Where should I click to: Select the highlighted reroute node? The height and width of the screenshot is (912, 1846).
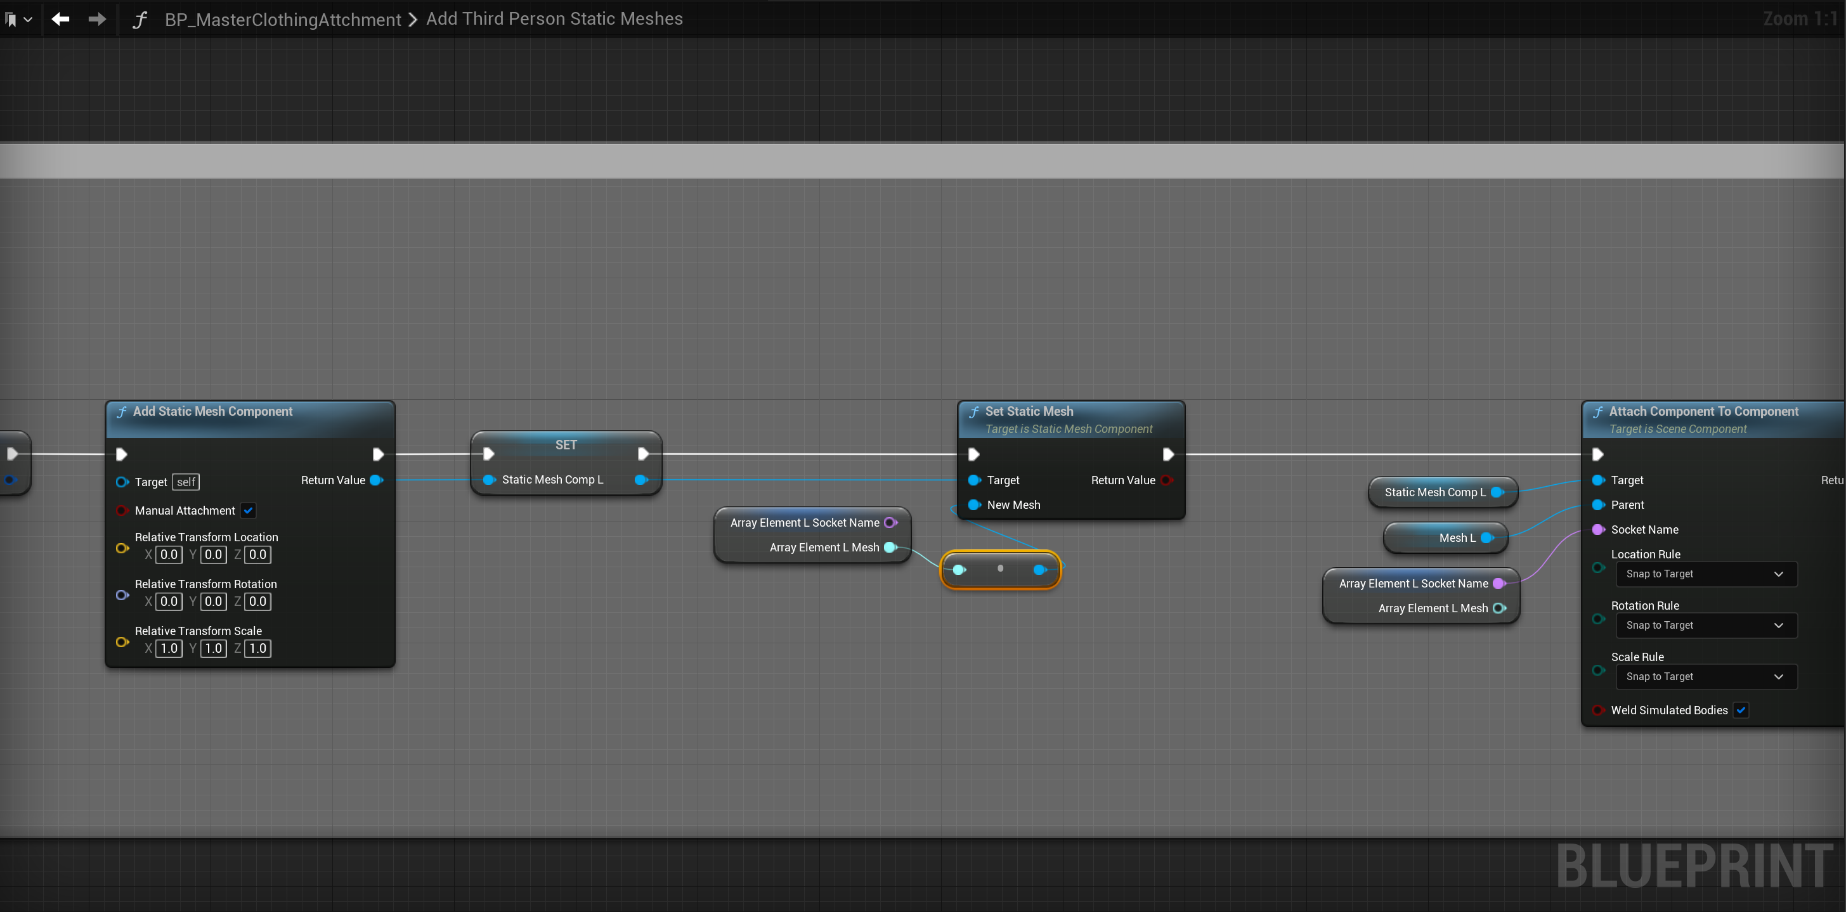click(999, 569)
